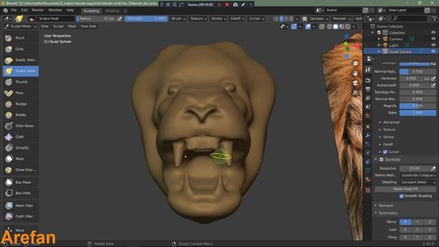The image size is (439, 247).
Task: Select the Slide Relax brush
Action: coord(21,126)
